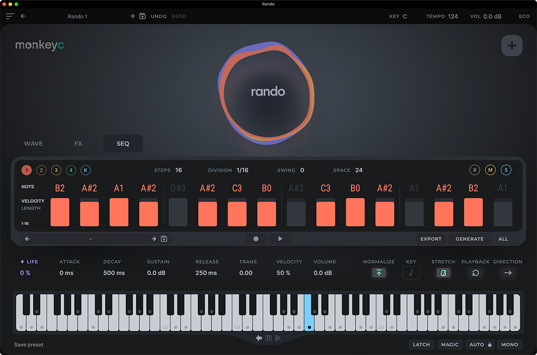Click the first step B2 velocity bar

(x=60, y=212)
